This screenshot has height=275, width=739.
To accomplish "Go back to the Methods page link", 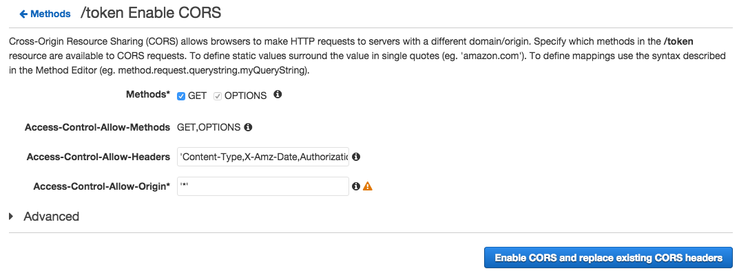I will (50, 14).
